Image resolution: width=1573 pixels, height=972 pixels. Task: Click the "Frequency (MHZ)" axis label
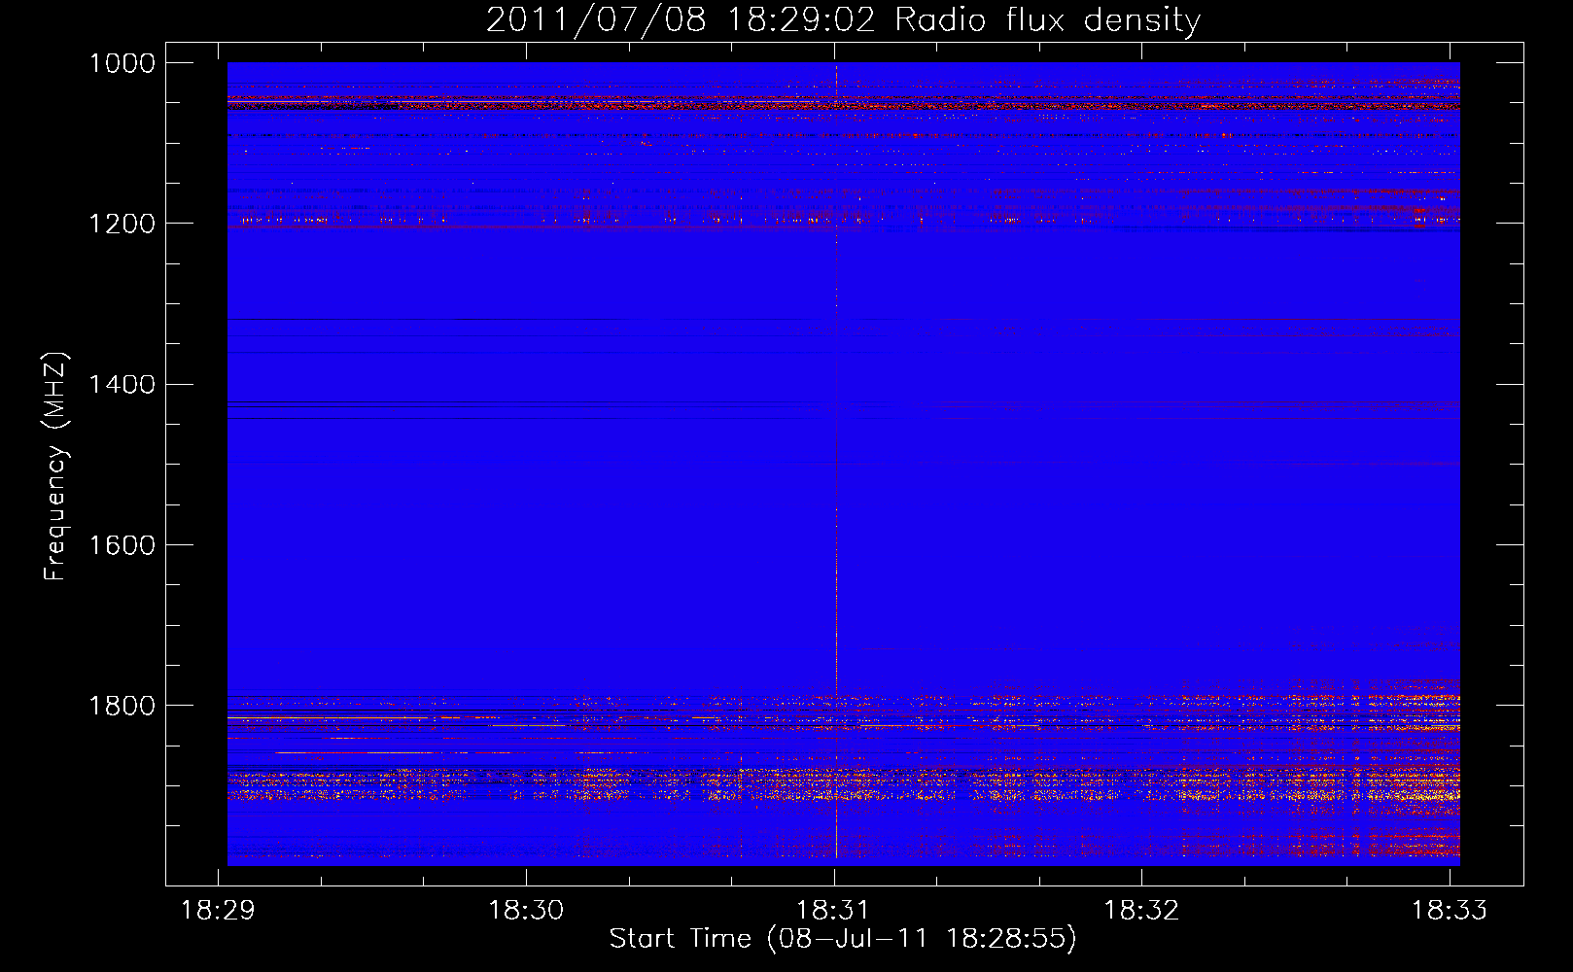click(55, 467)
